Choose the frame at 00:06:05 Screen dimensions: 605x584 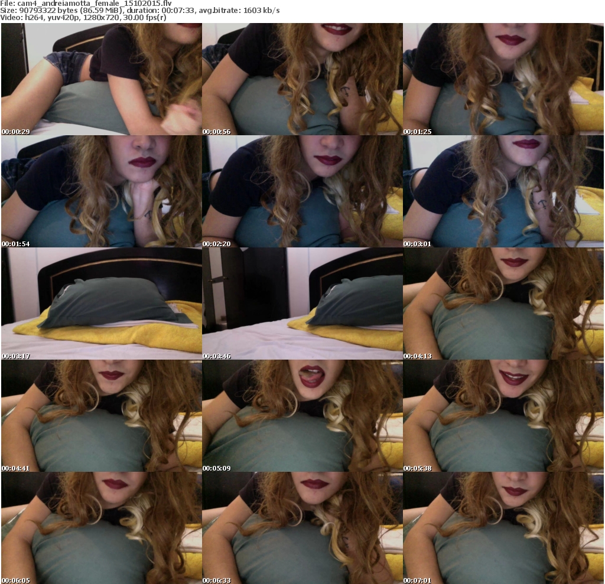(101, 528)
